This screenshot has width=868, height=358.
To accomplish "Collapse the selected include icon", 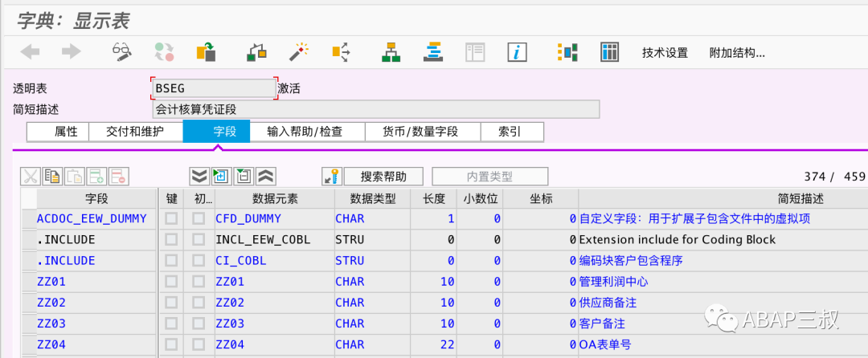I will tap(244, 177).
